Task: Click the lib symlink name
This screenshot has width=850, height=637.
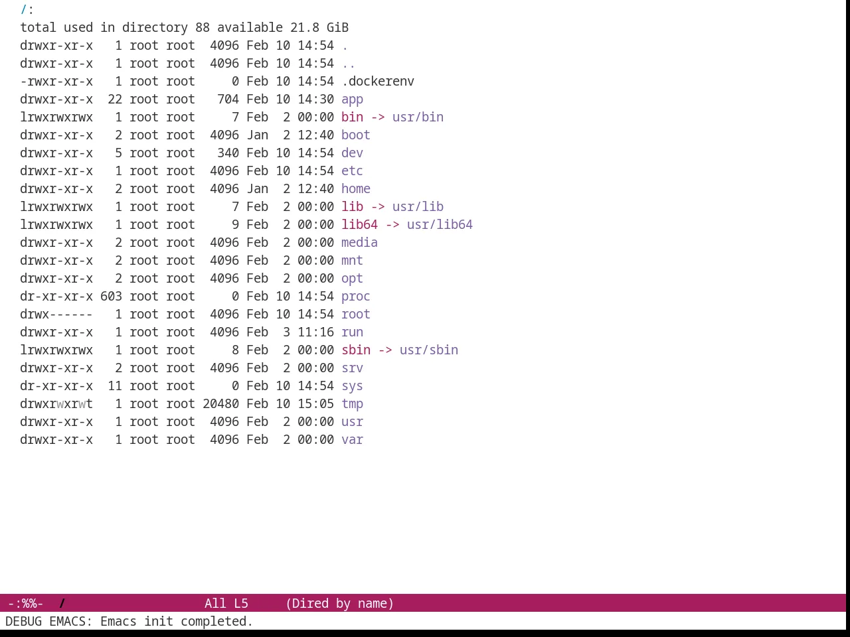Action: pos(352,206)
